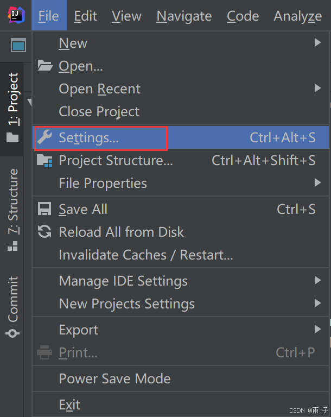331x417 pixels.
Task: Click the Project Structure icon
Action: 44,161
